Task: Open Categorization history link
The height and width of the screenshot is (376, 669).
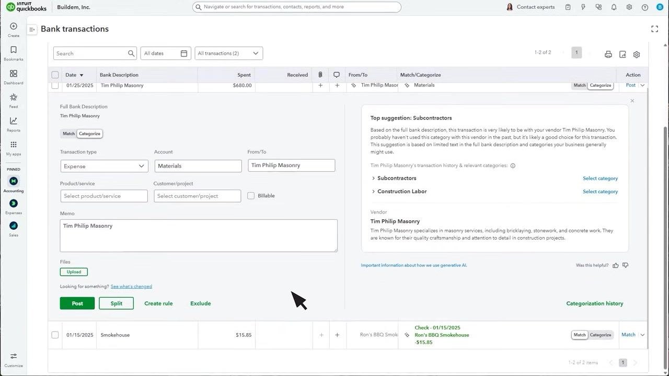Action: tap(595, 303)
